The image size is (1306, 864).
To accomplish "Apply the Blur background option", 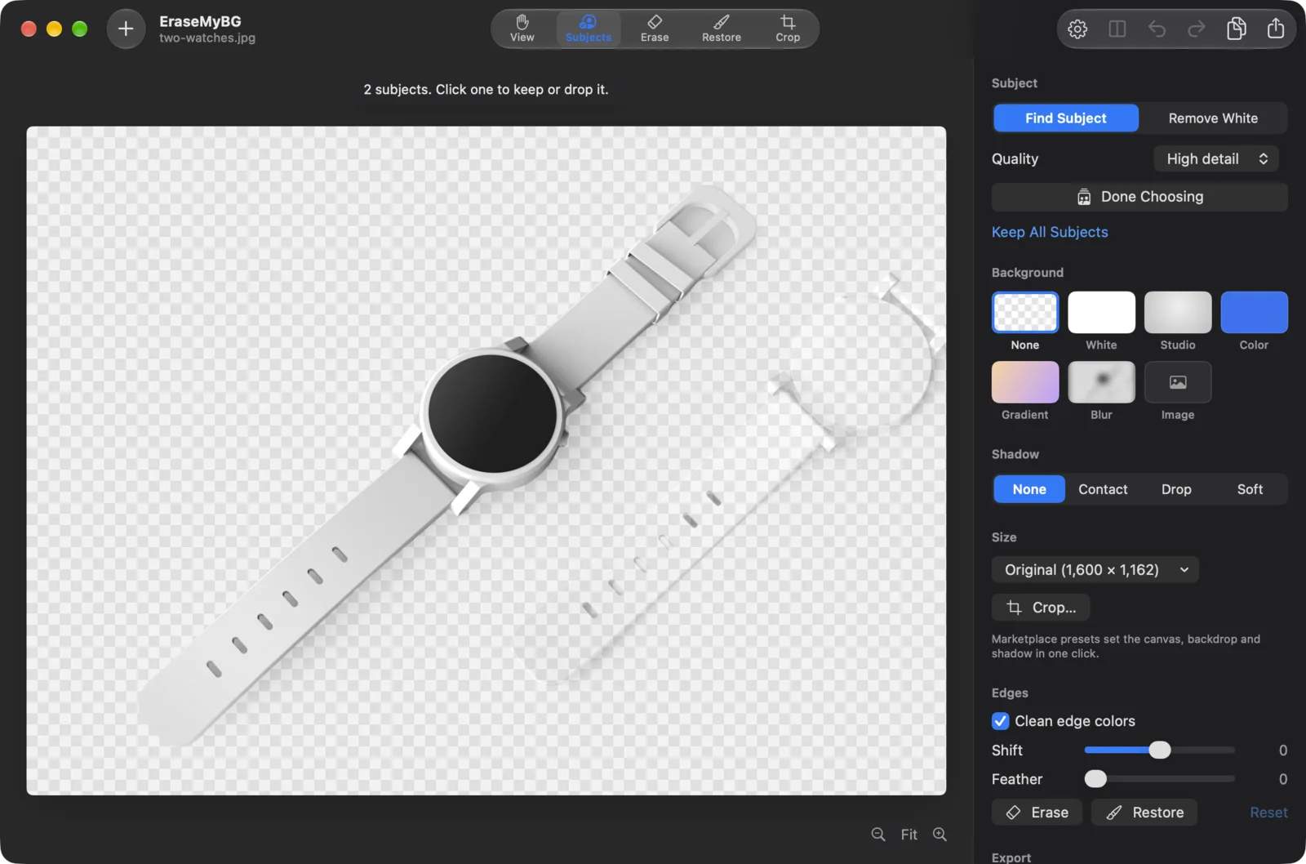I will [x=1101, y=382].
